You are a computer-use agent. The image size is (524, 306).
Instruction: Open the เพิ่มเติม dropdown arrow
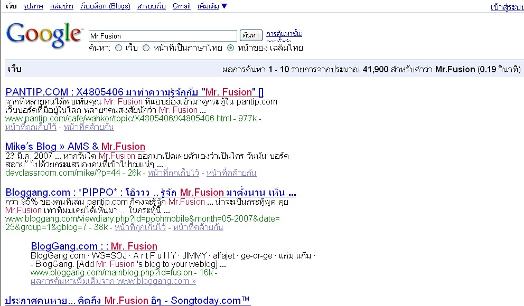[224, 6]
